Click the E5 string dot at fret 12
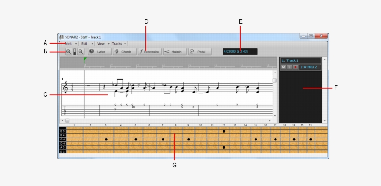Image resolution: width=381 pixels, height=186 pixels. 224,131
